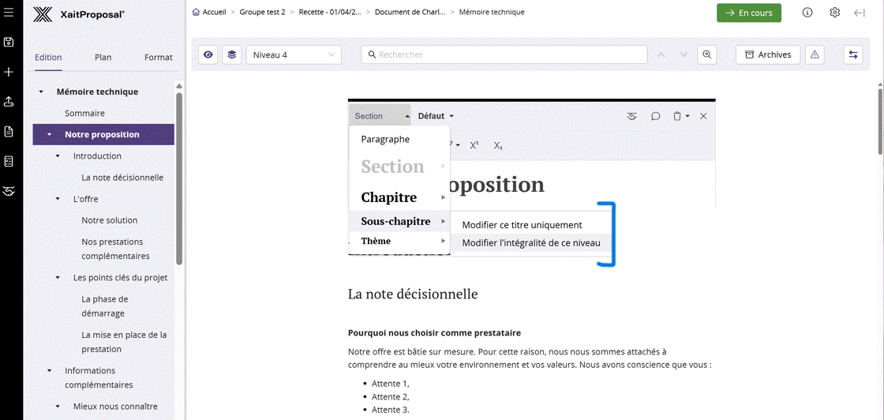Image resolution: width=884 pixels, height=420 pixels.
Task: Close the editor toolbar with X
Action: click(703, 116)
